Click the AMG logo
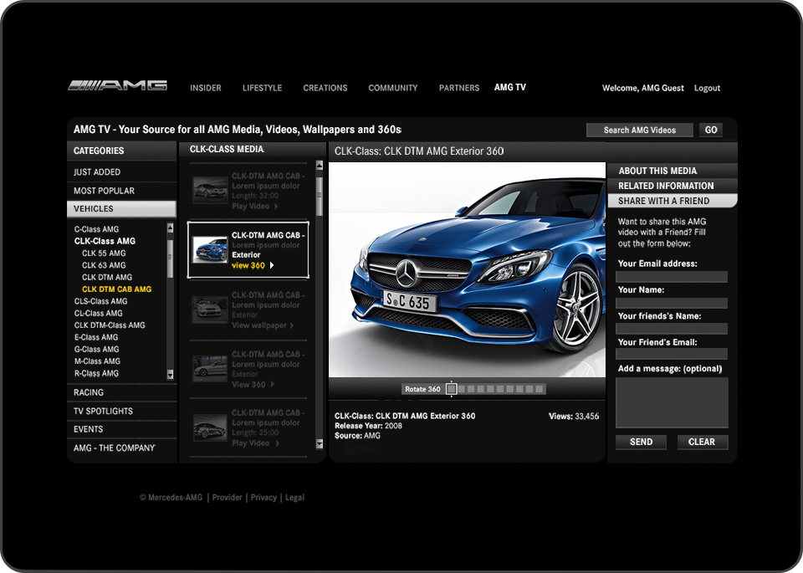 117,85
